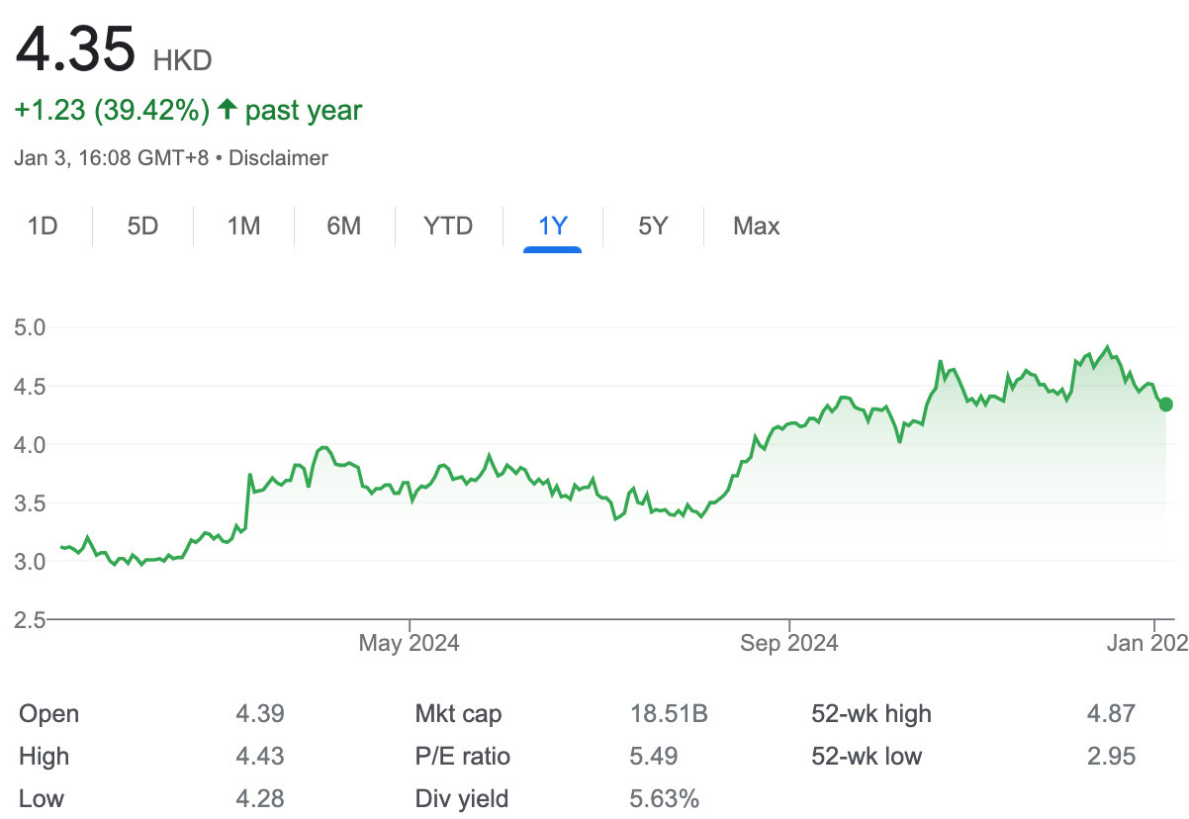
Task: Switch to the 1D range tab
Action: pyautogui.click(x=43, y=226)
